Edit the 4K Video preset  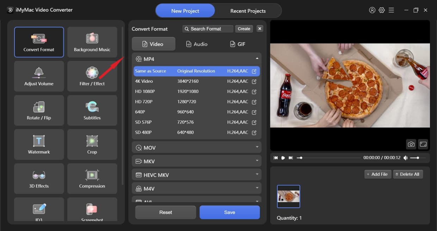(254, 81)
